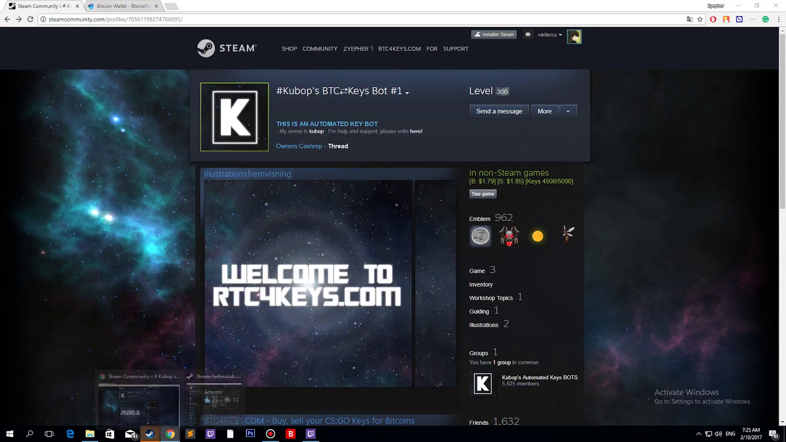Open the Windows notification center icon
Screen dimensions: 786x442
click(773, 433)
